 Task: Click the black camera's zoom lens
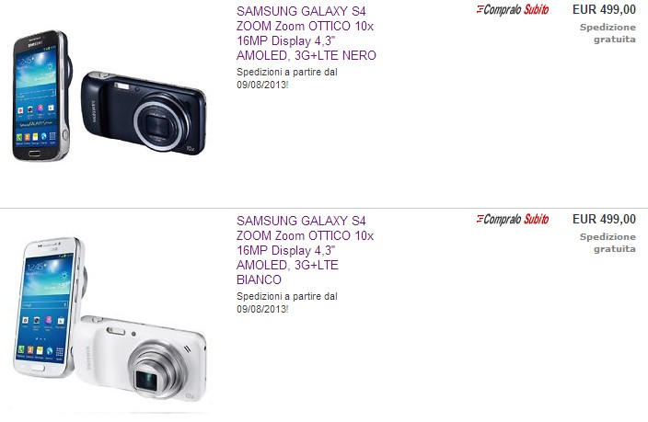(x=157, y=123)
